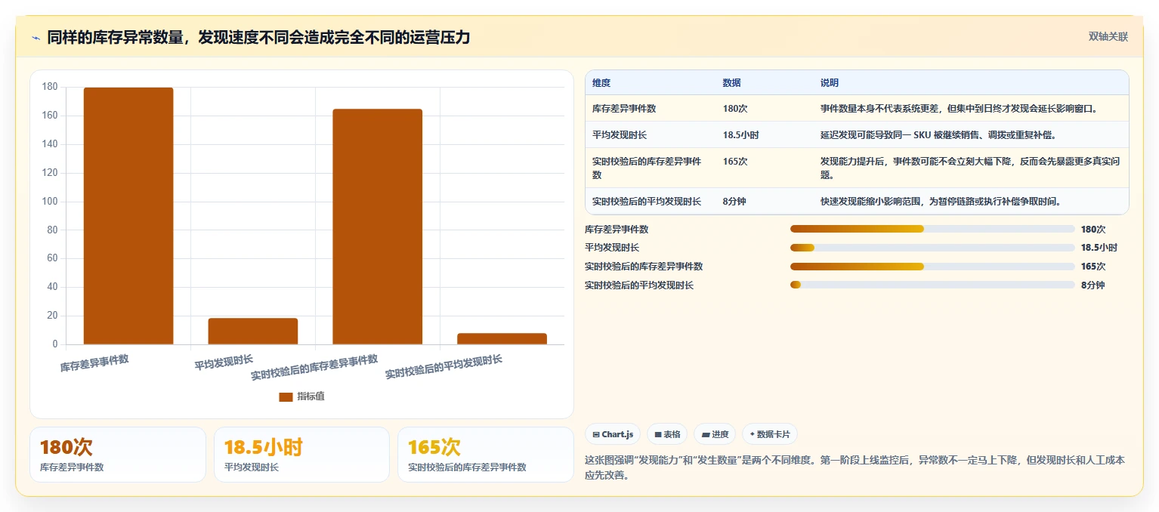Click the 165次 table cell
The image size is (1159, 512).
(735, 162)
